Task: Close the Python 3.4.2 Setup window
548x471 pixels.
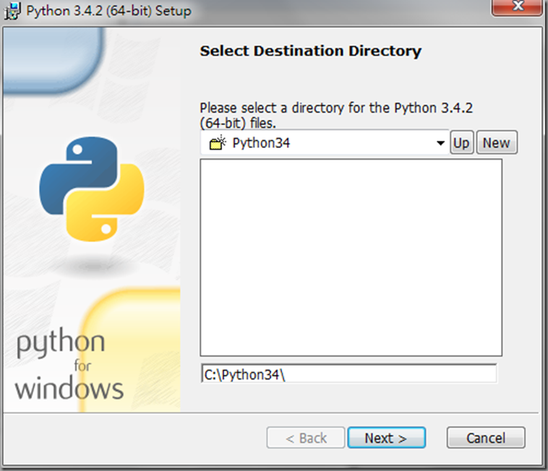Action: coord(517,7)
